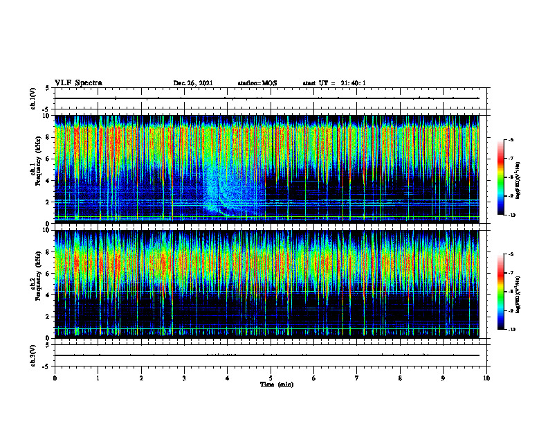Screen dimensions: 548x424
Task: Click the whistler feature in ch.1 spectrogram
Action: (x=227, y=189)
